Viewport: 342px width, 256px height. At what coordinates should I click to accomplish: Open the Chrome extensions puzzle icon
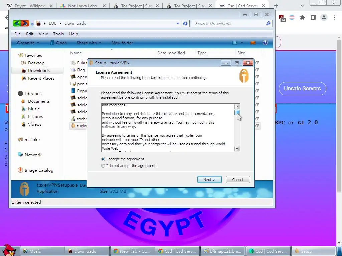click(302, 17)
